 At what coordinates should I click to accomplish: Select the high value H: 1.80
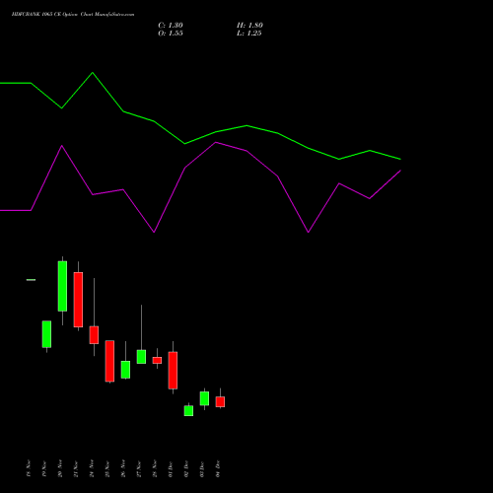coord(249,26)
